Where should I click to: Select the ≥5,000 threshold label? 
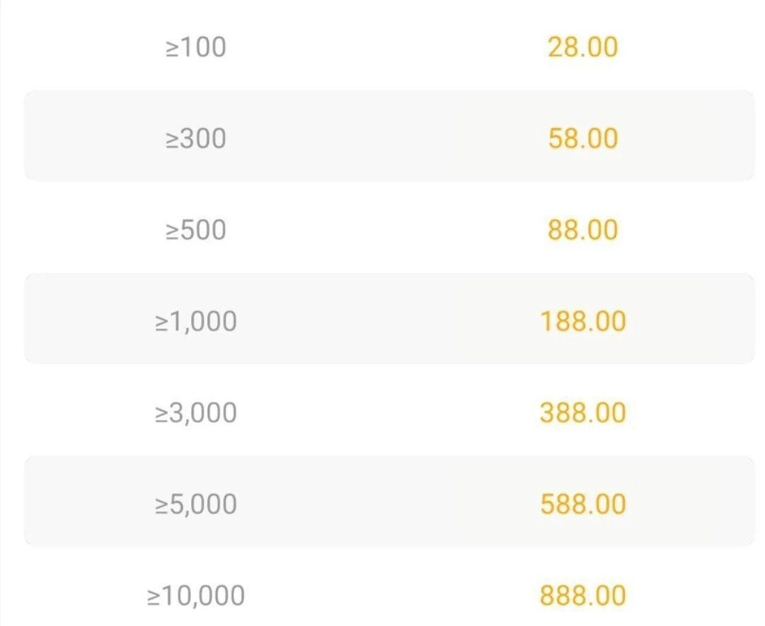click(x=195, y=504)
